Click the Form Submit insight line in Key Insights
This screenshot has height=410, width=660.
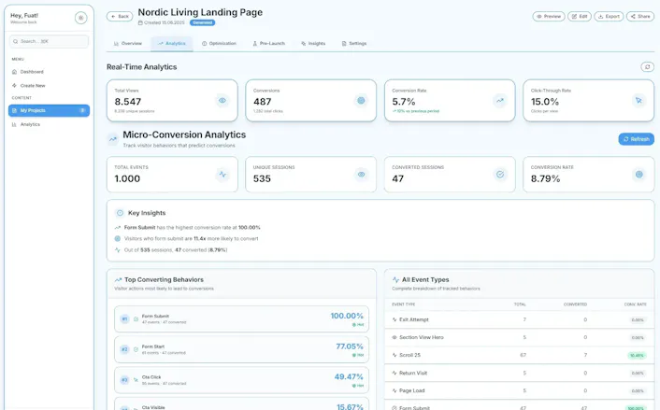click(x=188, y=228)
